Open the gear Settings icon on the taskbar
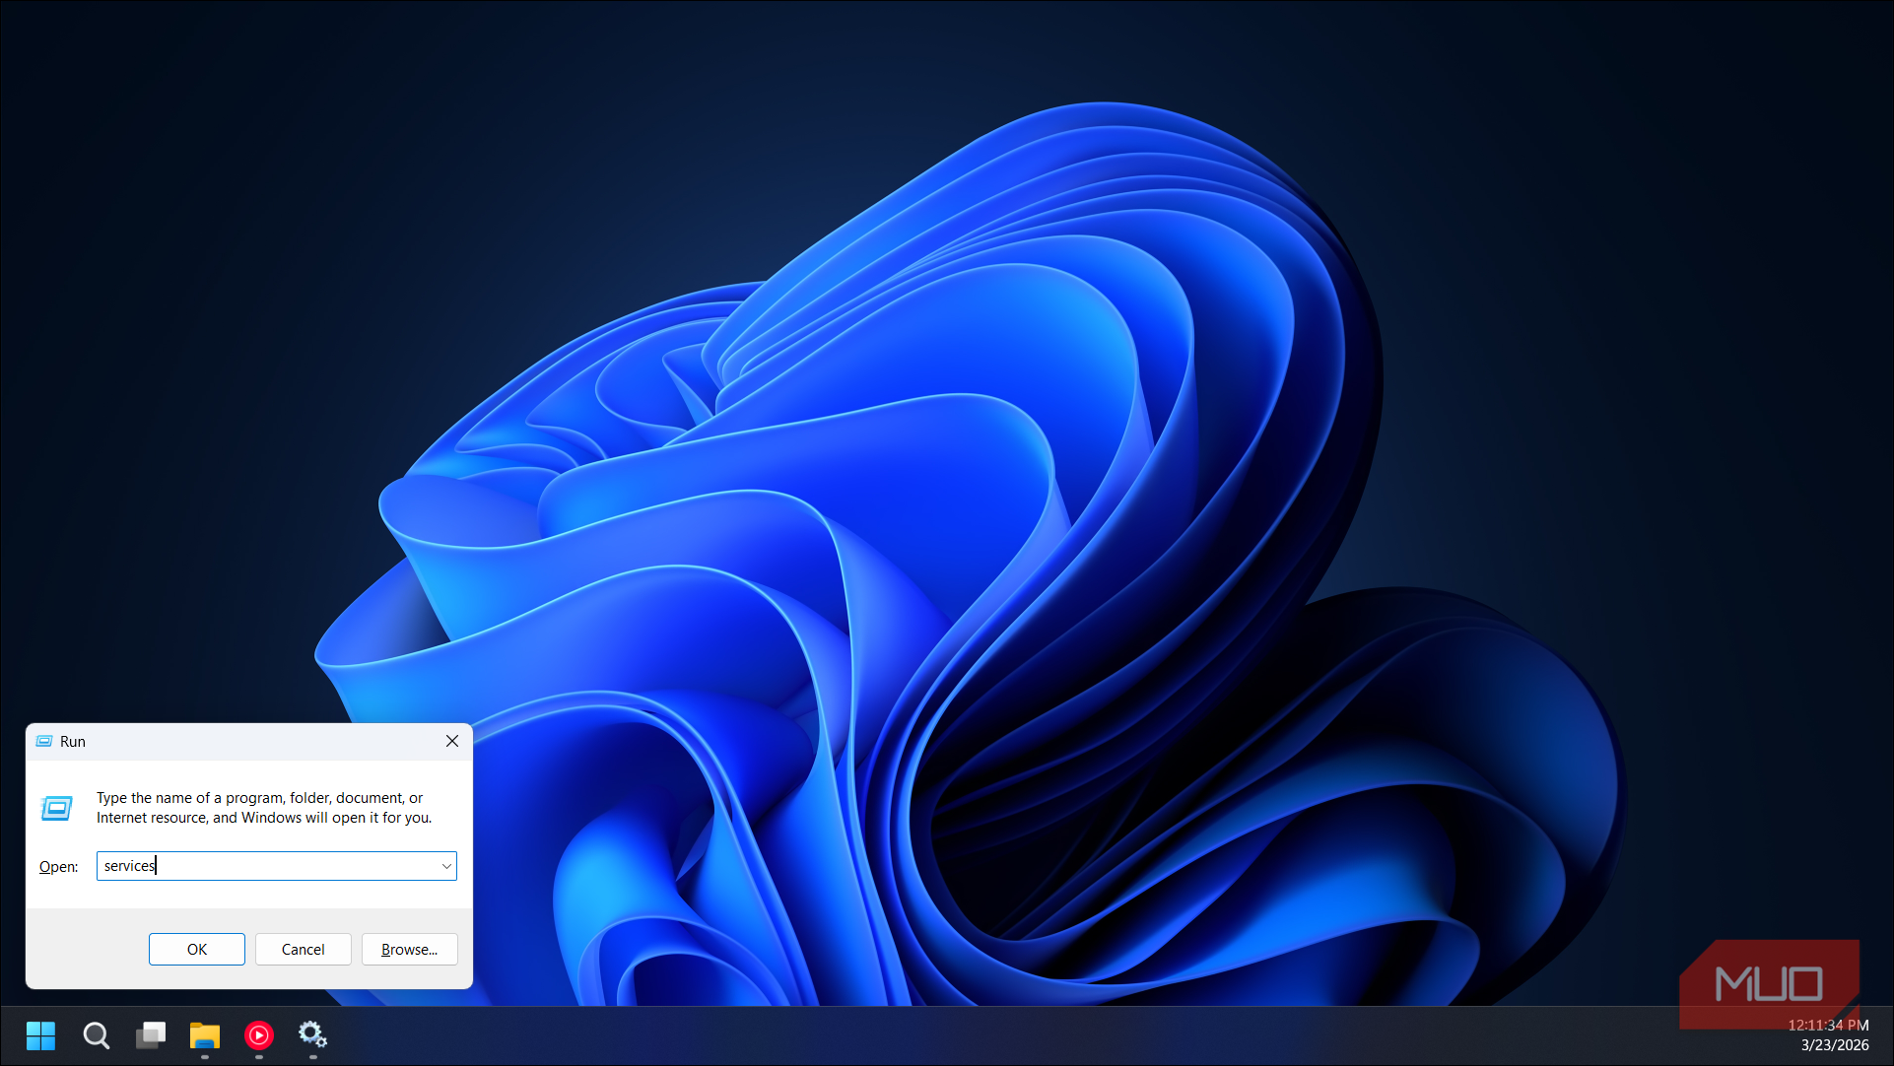 [x=313, y=1035]
